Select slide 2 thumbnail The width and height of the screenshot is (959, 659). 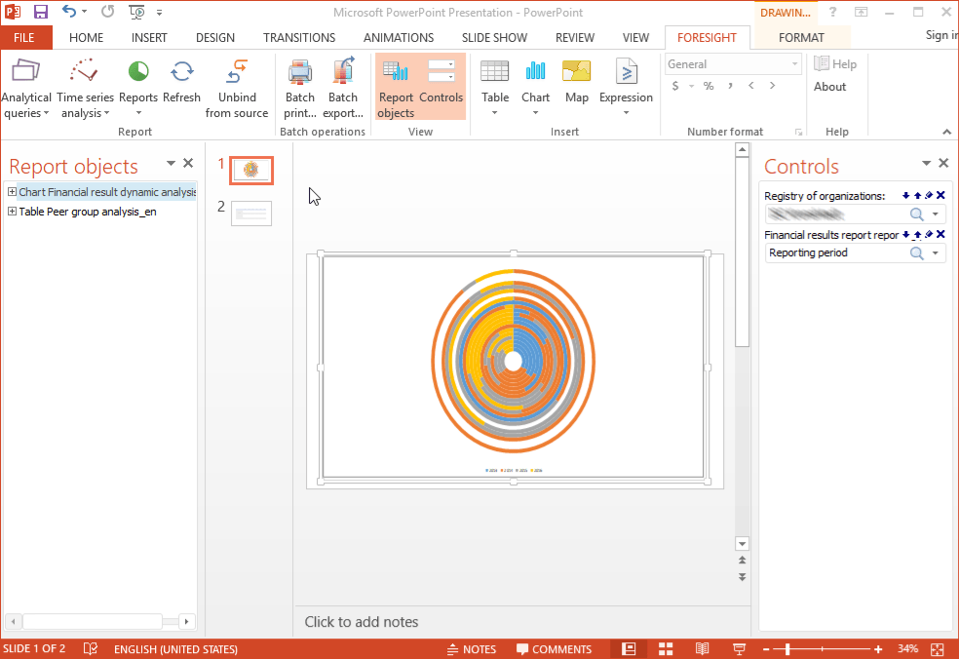[251, 213]
